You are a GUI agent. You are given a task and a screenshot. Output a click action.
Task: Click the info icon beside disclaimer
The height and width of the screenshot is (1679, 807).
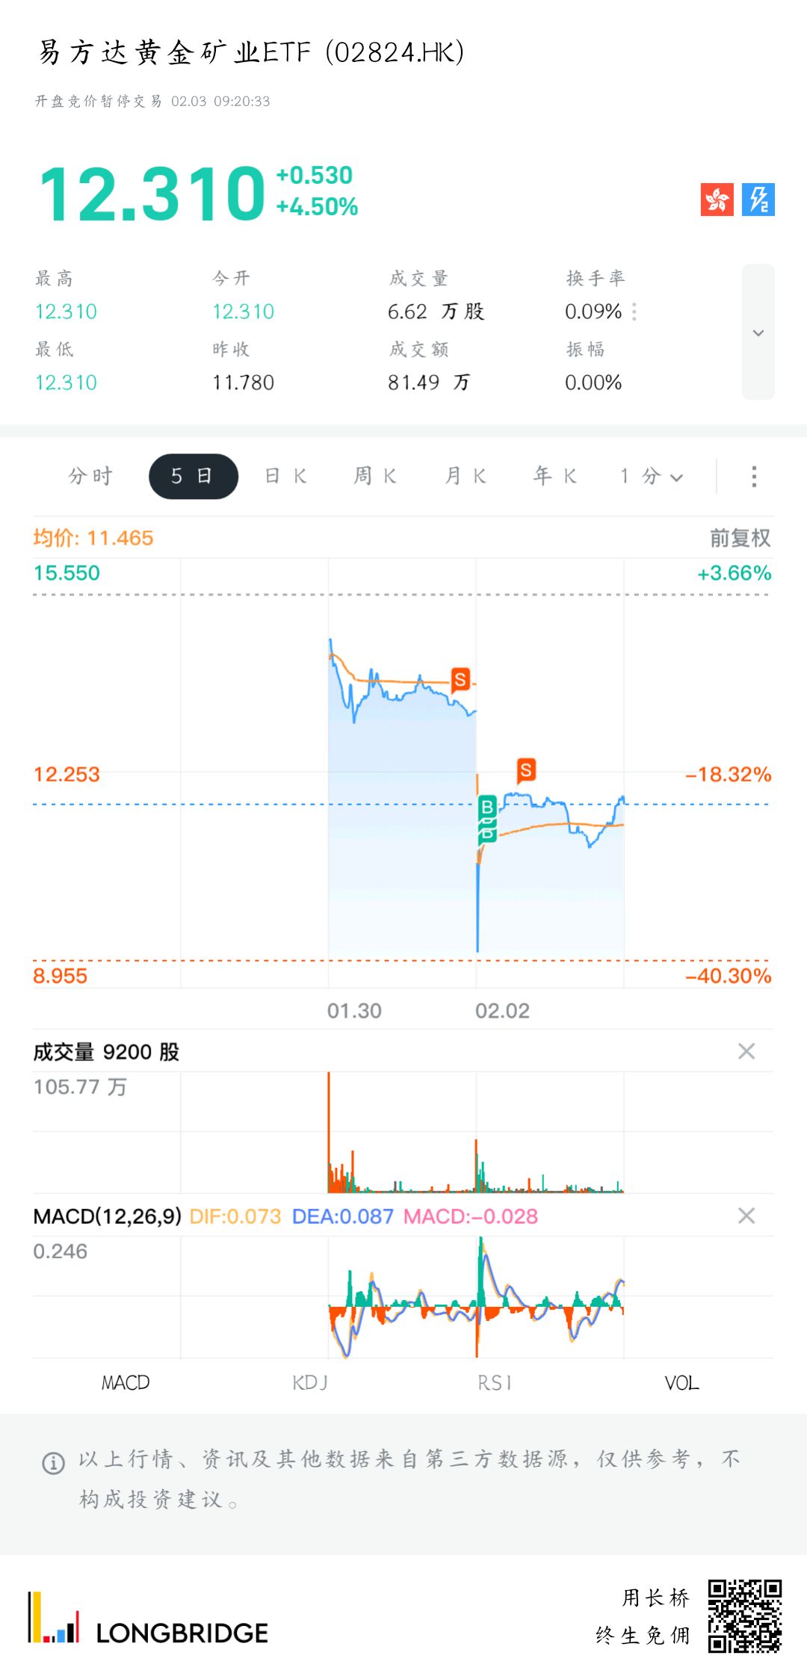53,1462
